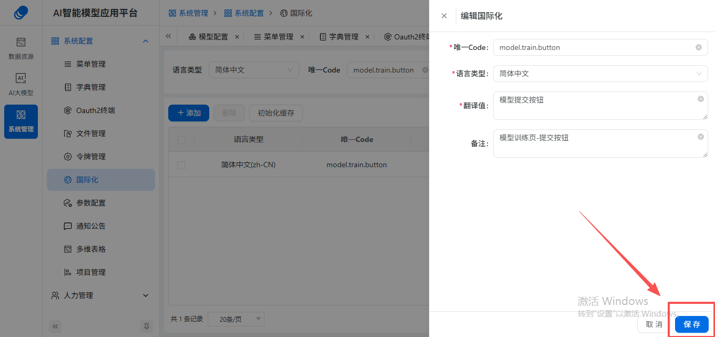Screen dimensions: 715x337
Task: Click the 备注 text area
Action: [600, 144]
